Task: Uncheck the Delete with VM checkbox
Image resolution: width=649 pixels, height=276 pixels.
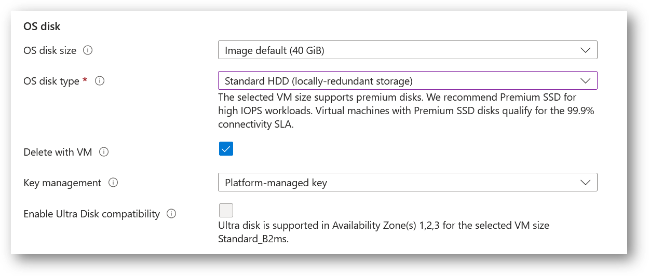Action: click(x=226, y=149)
